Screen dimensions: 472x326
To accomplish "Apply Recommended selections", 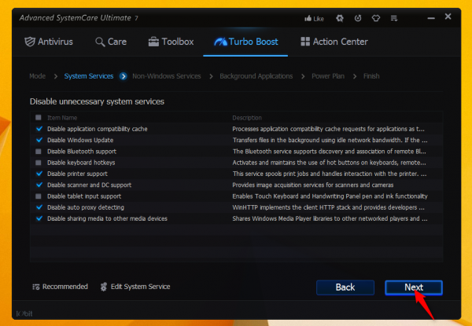I will tap(60, 287).
